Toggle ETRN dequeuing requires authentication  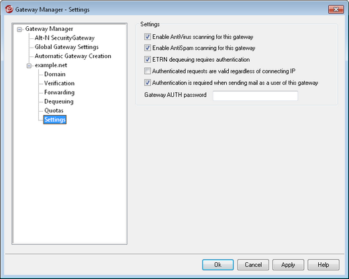pos(148,59)
